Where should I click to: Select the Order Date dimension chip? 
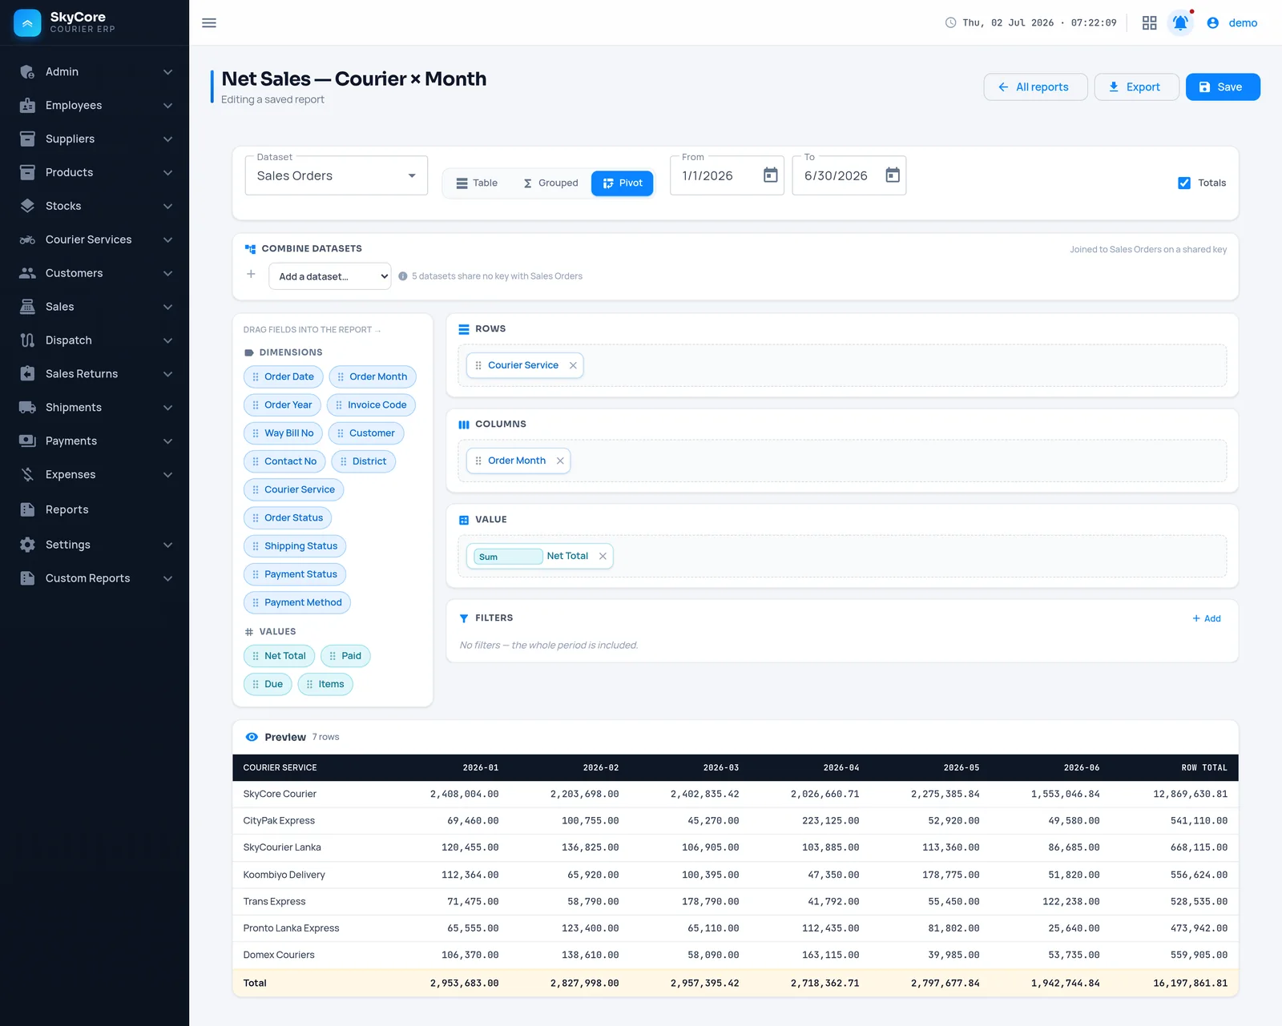(283, 377)
